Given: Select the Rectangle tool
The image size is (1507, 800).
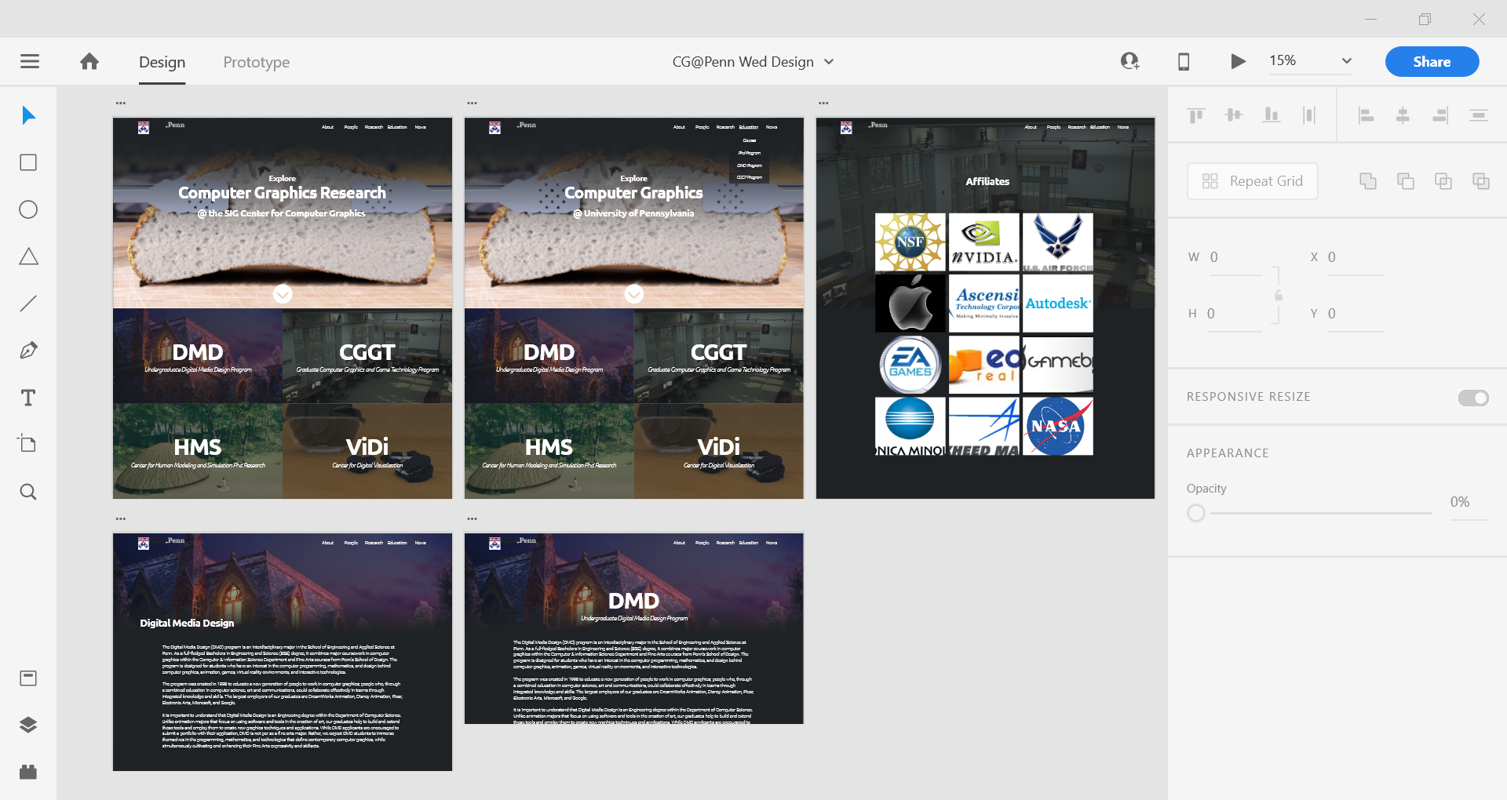Looking at the screenshot, I should click(28, 162).
